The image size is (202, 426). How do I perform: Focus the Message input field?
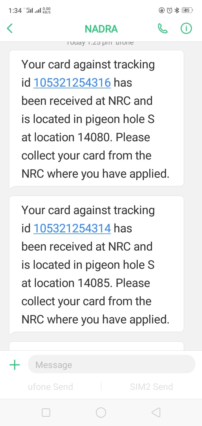click(x=112, y=365)
